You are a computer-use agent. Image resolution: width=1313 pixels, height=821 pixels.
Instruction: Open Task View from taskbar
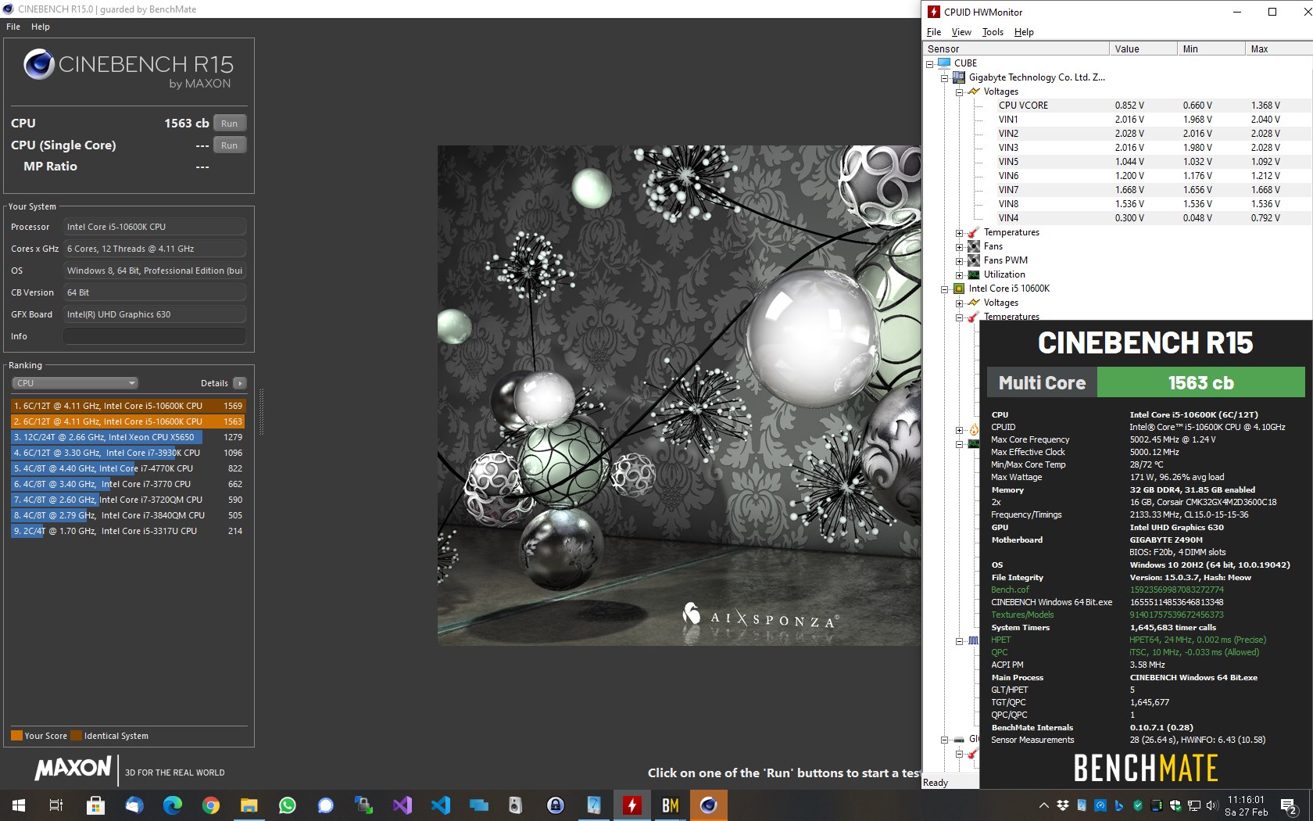click(56, 805)
